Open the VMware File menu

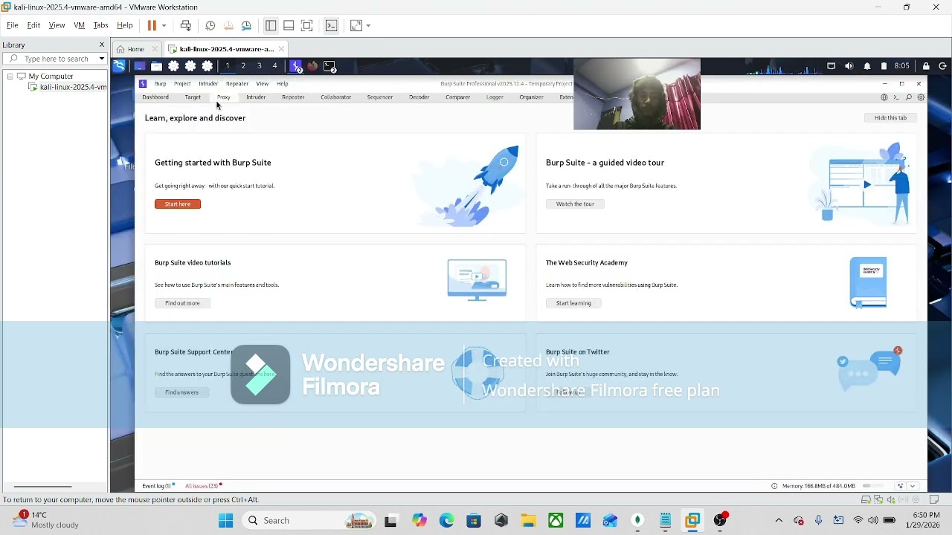click(x=12, y=25)
